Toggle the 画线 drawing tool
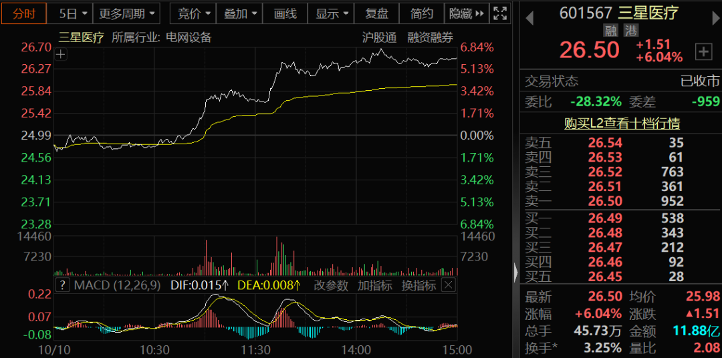This screenshot has height=358, width=722. tap(285, 13)
